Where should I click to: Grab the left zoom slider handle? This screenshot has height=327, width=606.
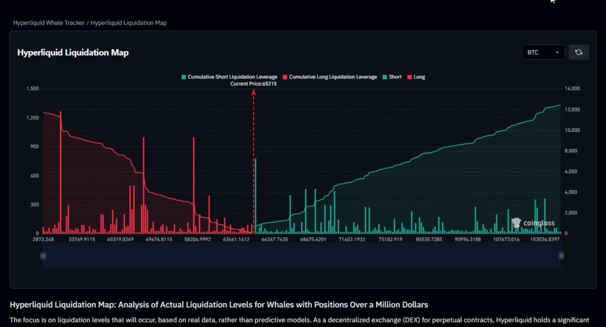click(x=43, y=256)
